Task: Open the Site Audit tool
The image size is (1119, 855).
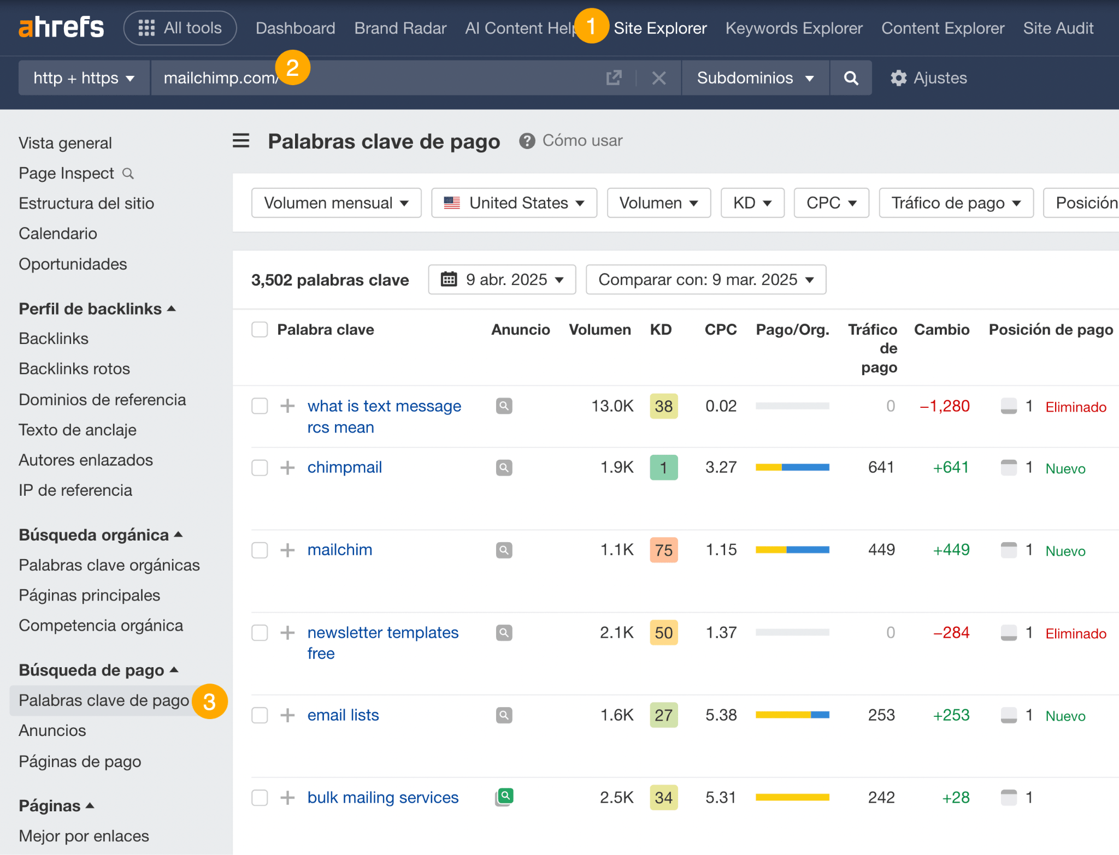Action: pos(1058,28)
